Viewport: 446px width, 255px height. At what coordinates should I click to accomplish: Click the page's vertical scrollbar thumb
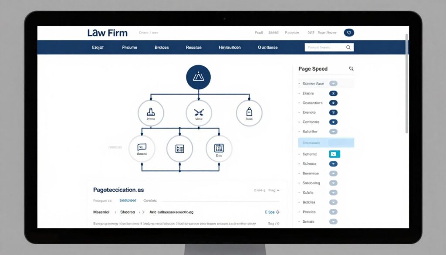407,83
